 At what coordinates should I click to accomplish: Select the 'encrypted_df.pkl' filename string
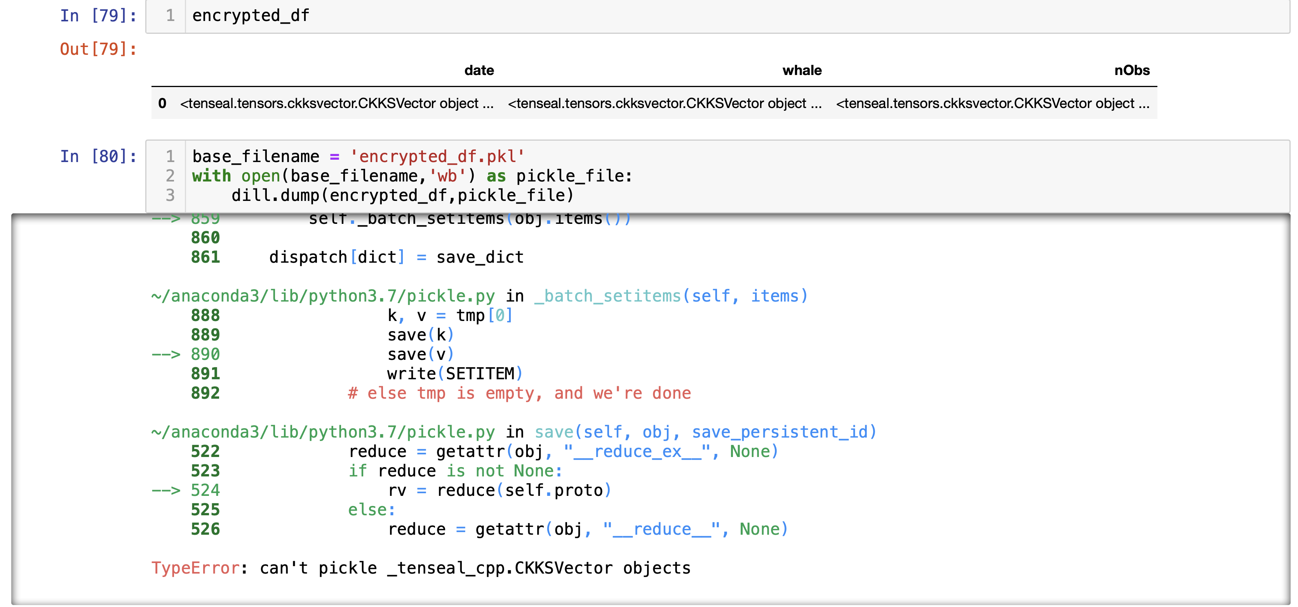click(437, 156)
